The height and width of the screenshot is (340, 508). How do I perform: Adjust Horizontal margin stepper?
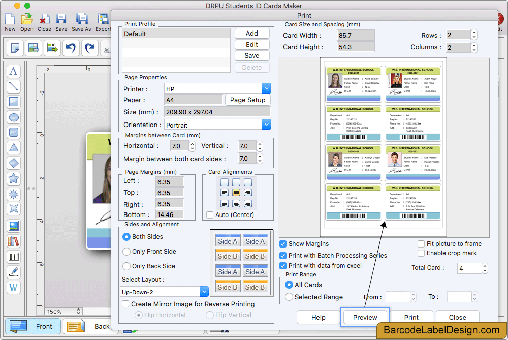point(192,146)
